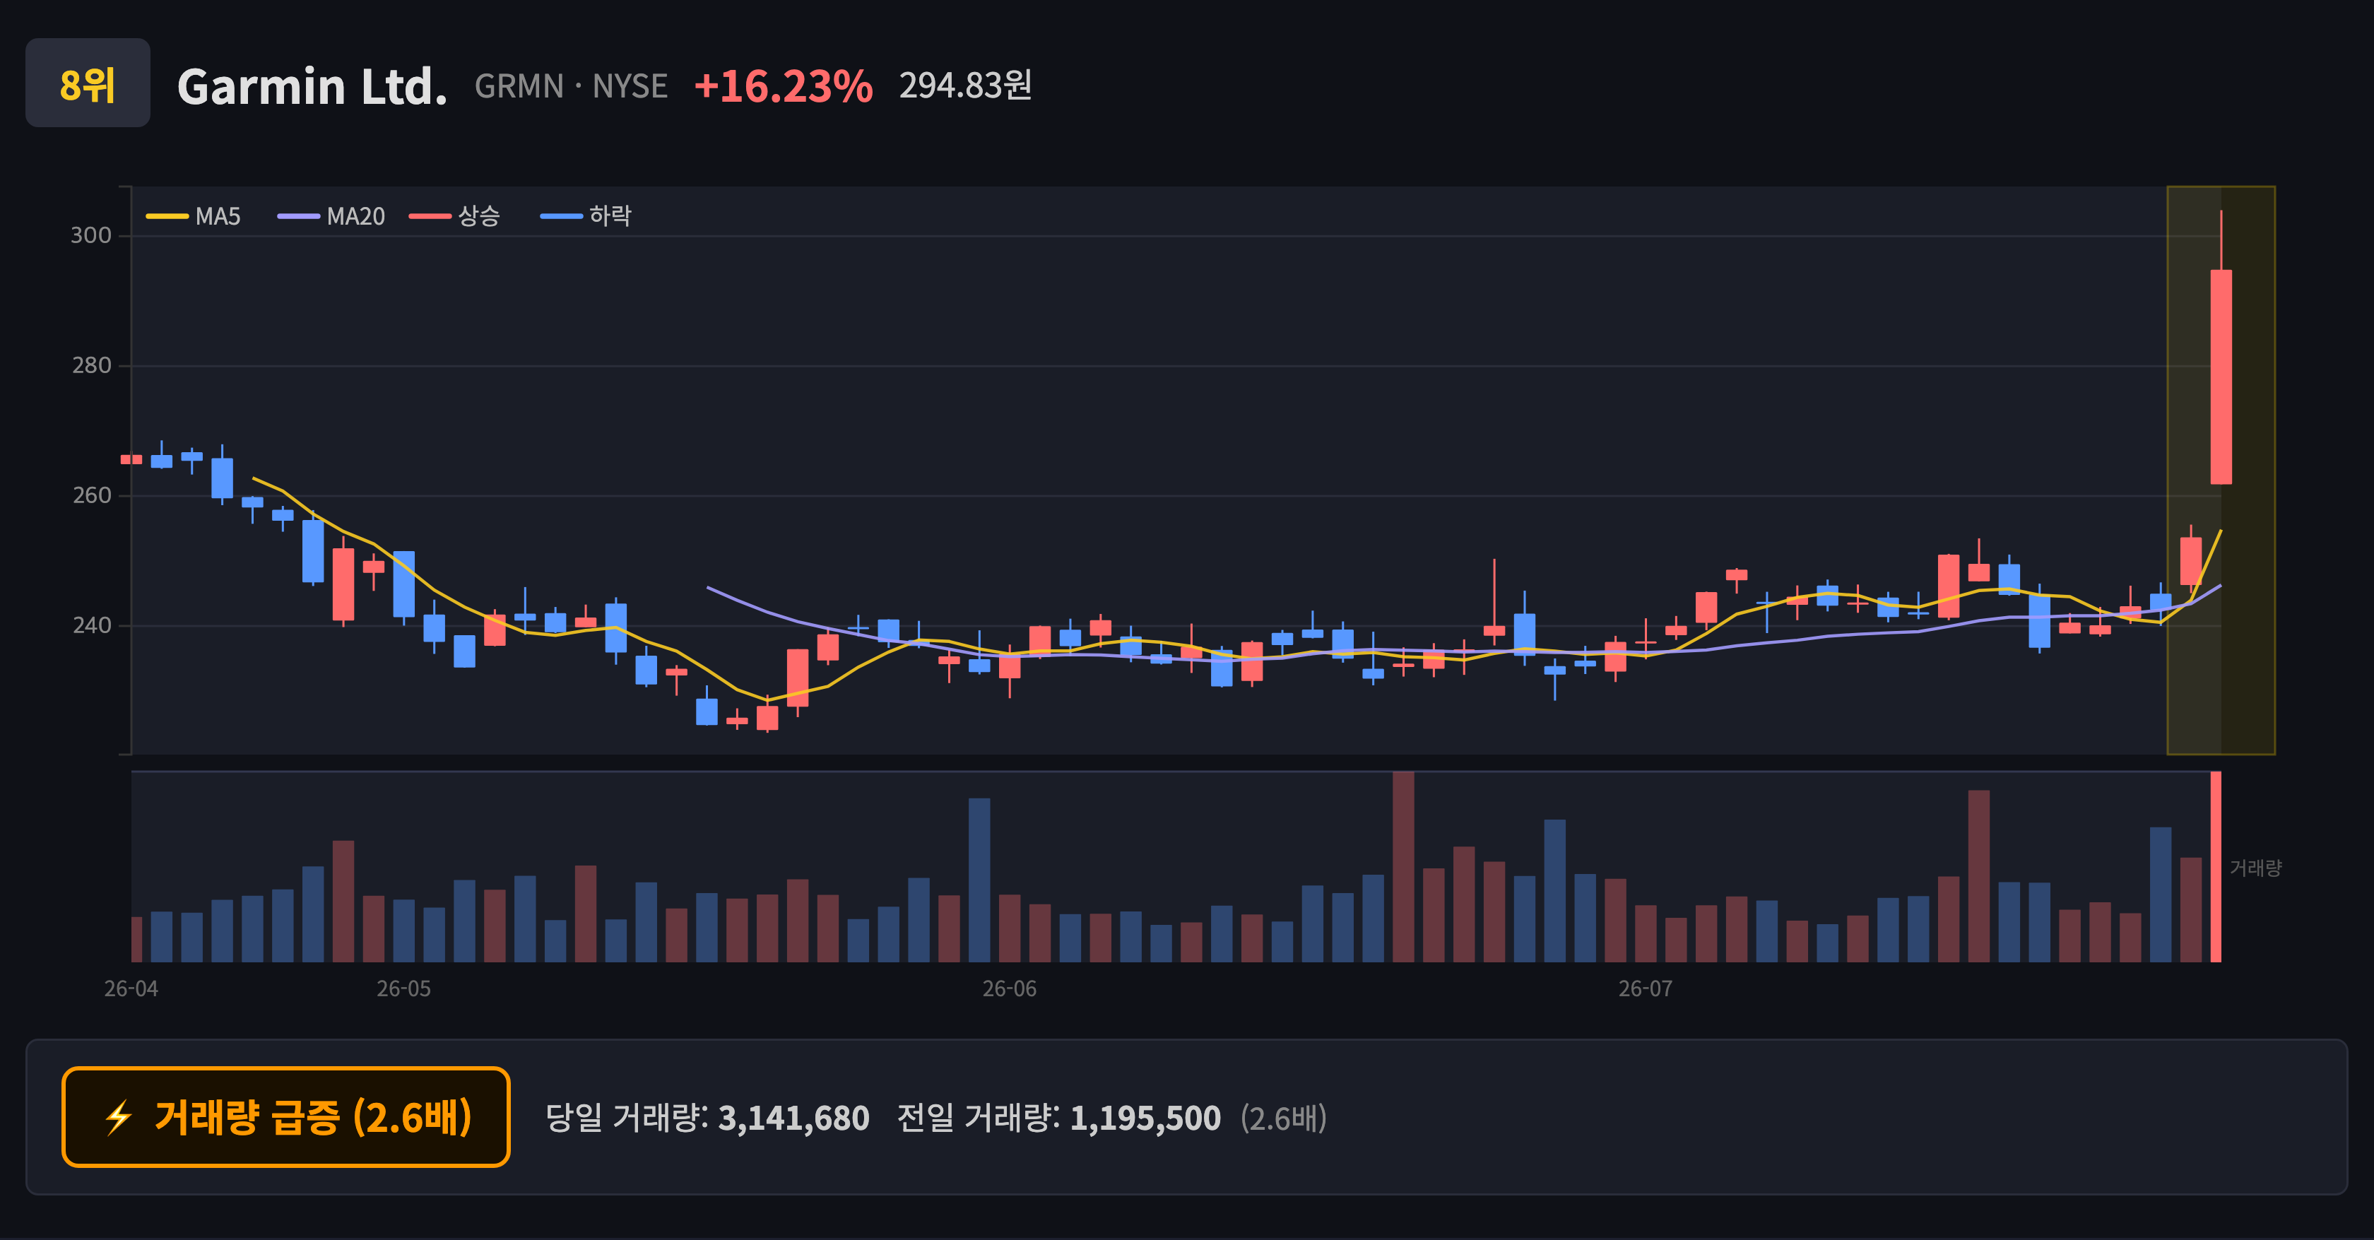Click the yellow MA5 legend line swatch
The width and height of the screenshot is (2374, 1240).
click(x=167, y=216)
